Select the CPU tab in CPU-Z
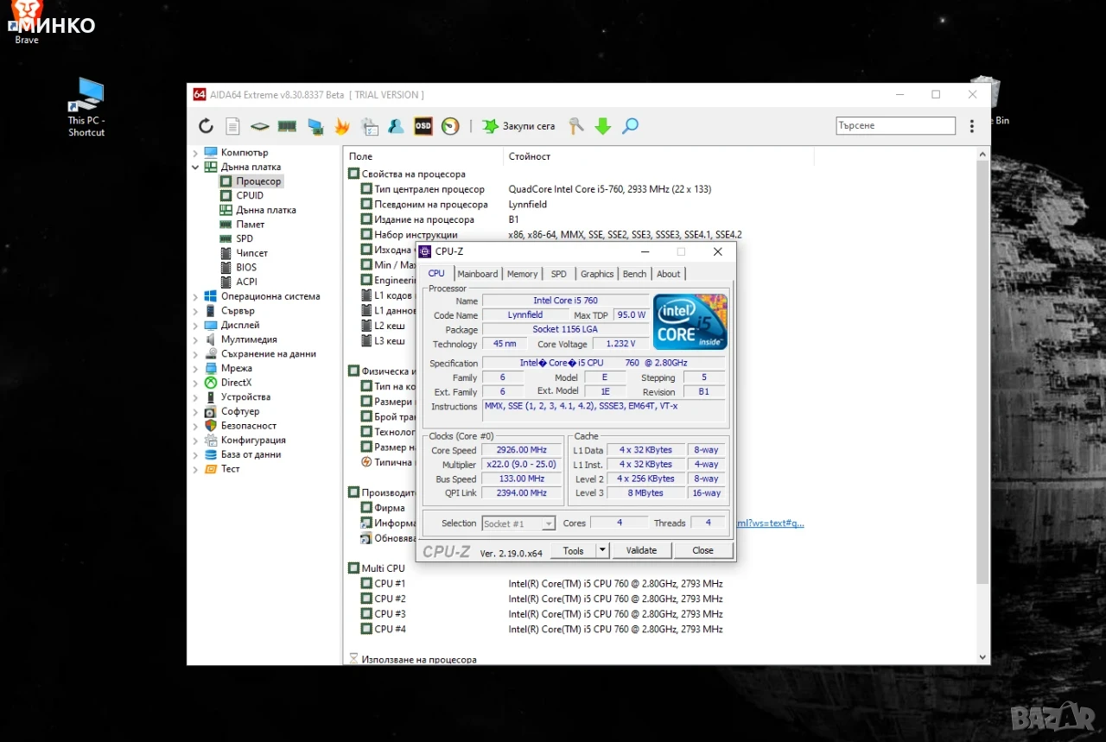This screenshot has width=1106, height=742. pos(436,273)
